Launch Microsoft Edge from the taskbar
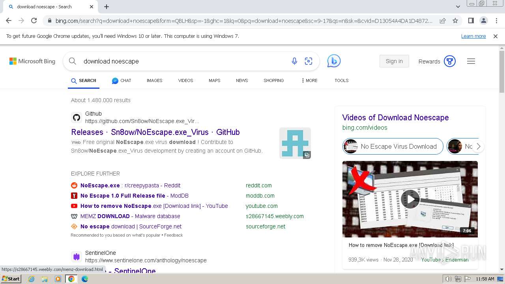 (85, 279)
